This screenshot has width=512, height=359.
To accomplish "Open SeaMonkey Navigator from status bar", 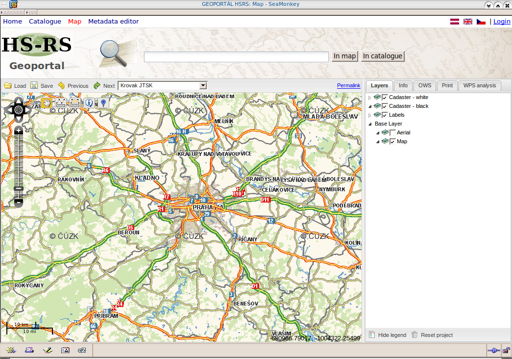I will pyautogui.click(x=11, y=350).
